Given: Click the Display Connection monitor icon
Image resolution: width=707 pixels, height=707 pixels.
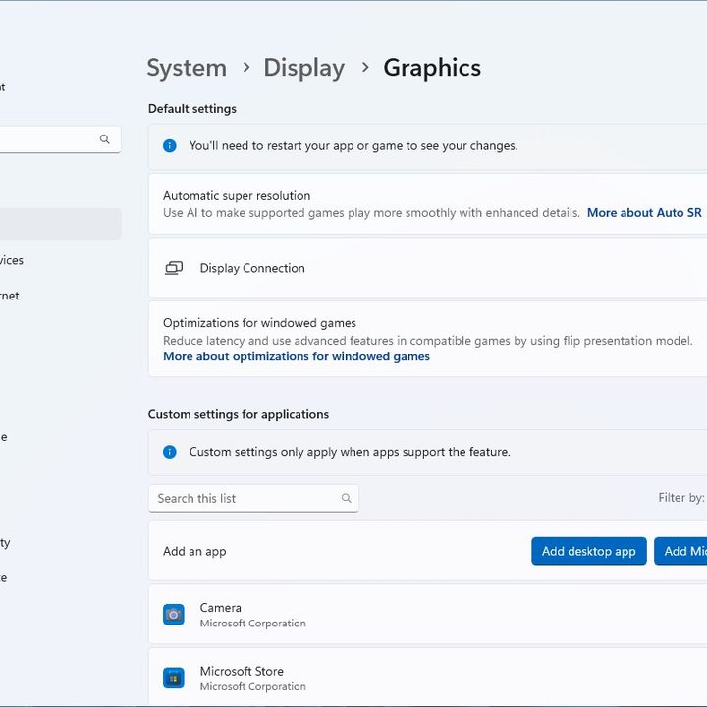Looking at the screenshot, I should point(174,268).
